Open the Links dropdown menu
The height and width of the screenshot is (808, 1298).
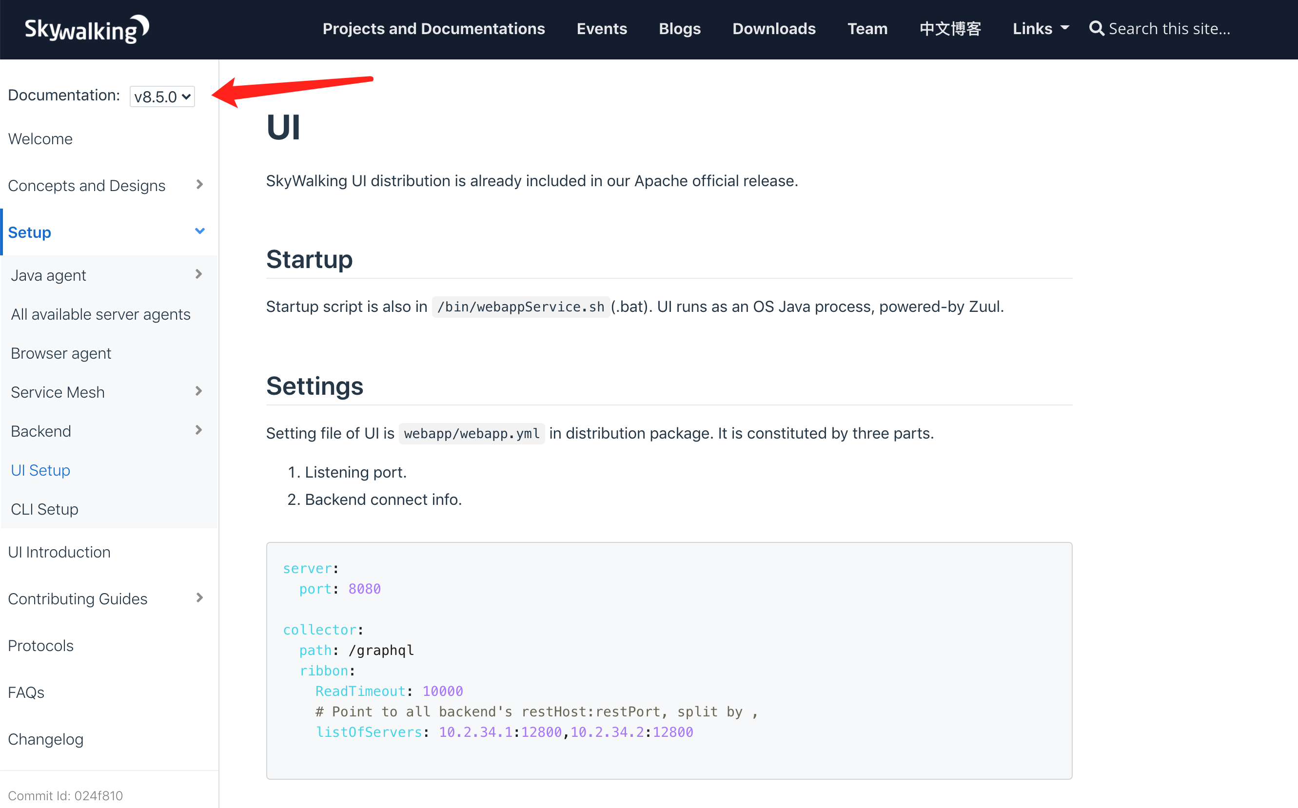tap(1040, 28)
